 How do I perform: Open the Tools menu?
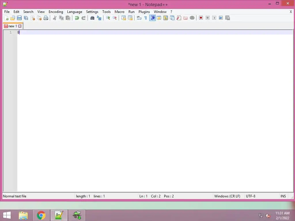click(107, 12)
